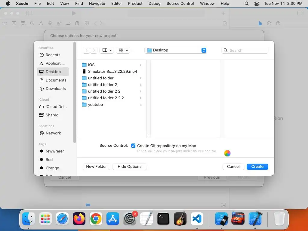Open the File menu
The width and height of the screenshot is (308, 231).
pos(37,3)
